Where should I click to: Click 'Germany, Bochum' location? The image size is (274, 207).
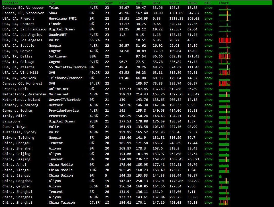click(17, 111)
